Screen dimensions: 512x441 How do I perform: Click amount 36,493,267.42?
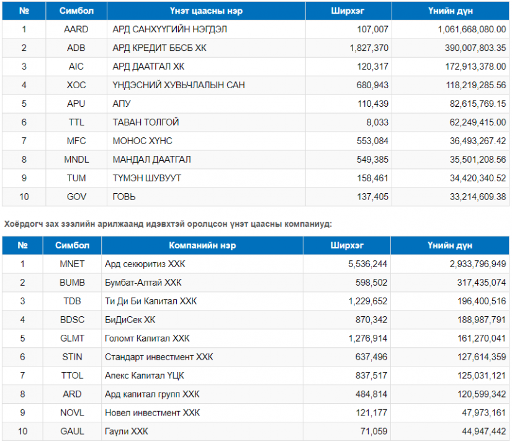click(478, 141)
